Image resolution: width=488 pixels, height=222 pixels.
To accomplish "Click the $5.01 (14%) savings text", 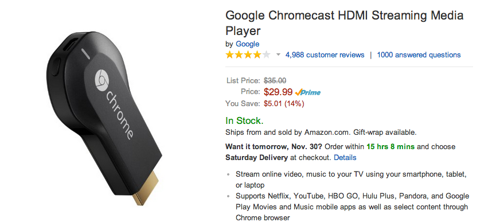I will pyautogui.click(x=284, y=104).
